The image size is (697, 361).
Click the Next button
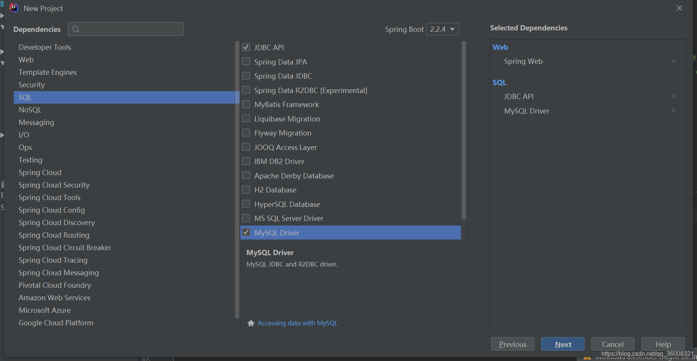point(563,344)
